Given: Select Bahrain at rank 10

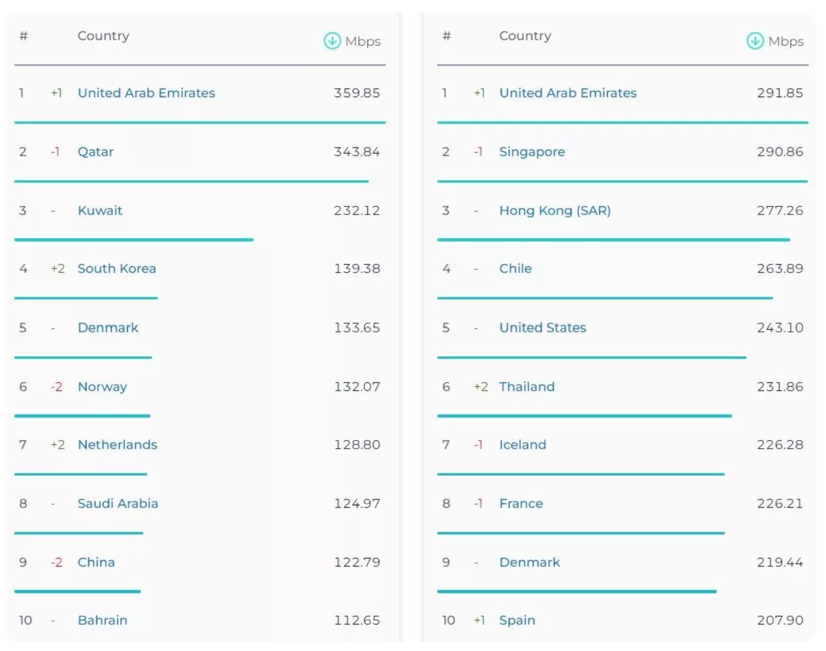Looking at the screenshot, I should [103, 620].
